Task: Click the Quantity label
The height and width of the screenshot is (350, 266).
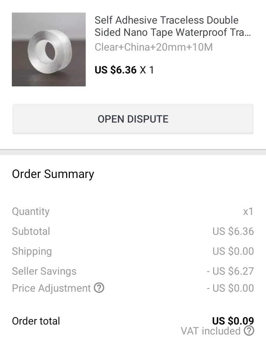Action: 31,212
